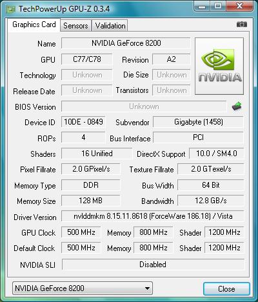Click the Pixel Fillrate label
Screen dimensions: 258x302
click(x=38, y=170)
